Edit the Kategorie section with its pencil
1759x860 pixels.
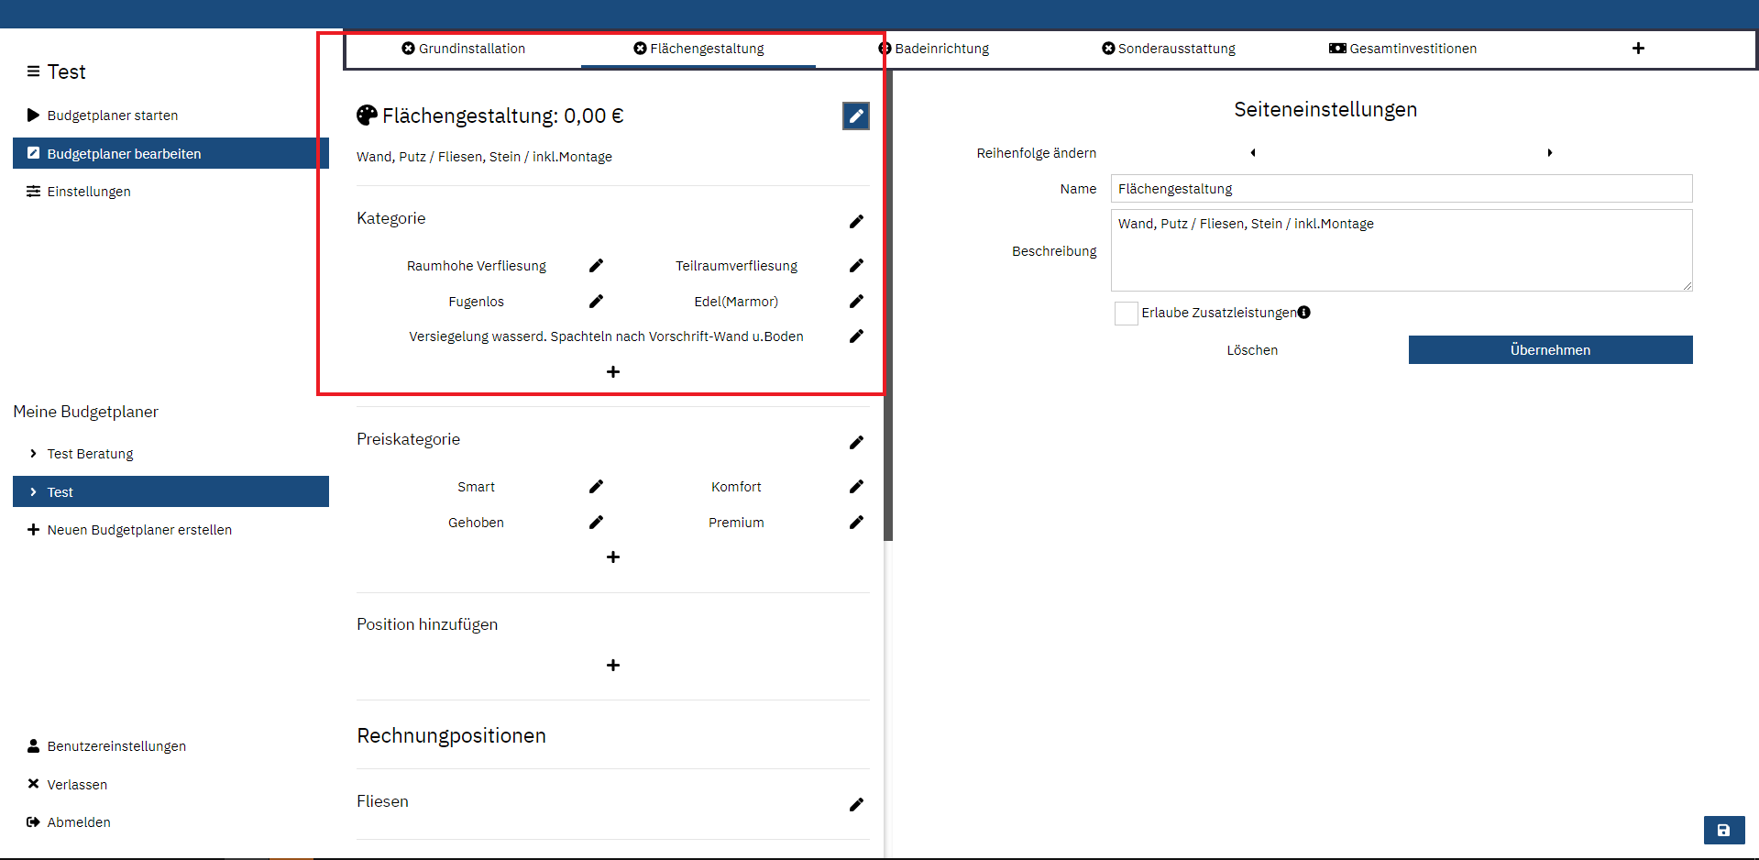click(x=856, y=222)
